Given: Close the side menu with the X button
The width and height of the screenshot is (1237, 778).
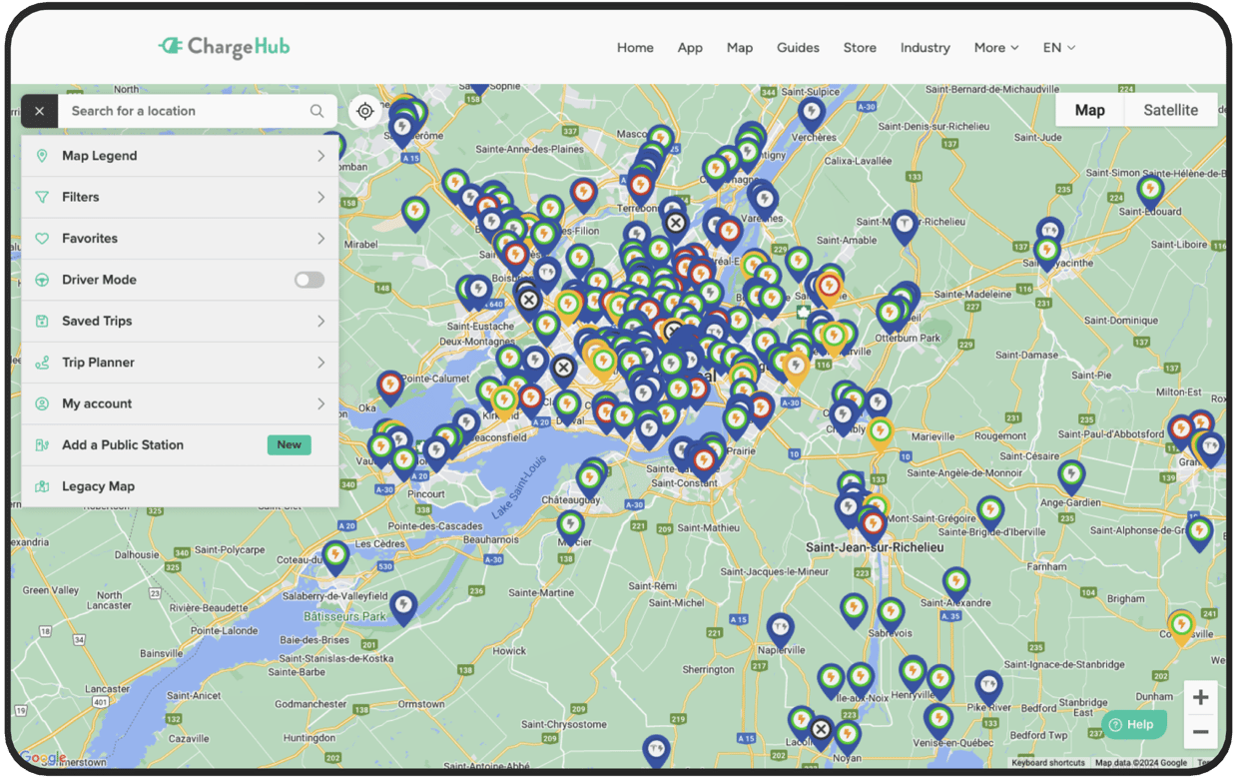Looking at the screenshot, I should (40, 111).
